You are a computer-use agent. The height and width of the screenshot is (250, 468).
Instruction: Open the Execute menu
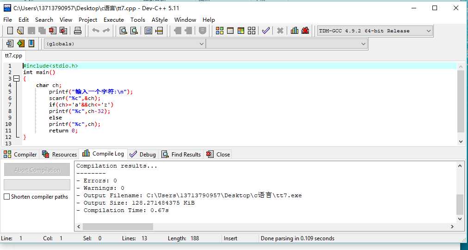[114, 20]
